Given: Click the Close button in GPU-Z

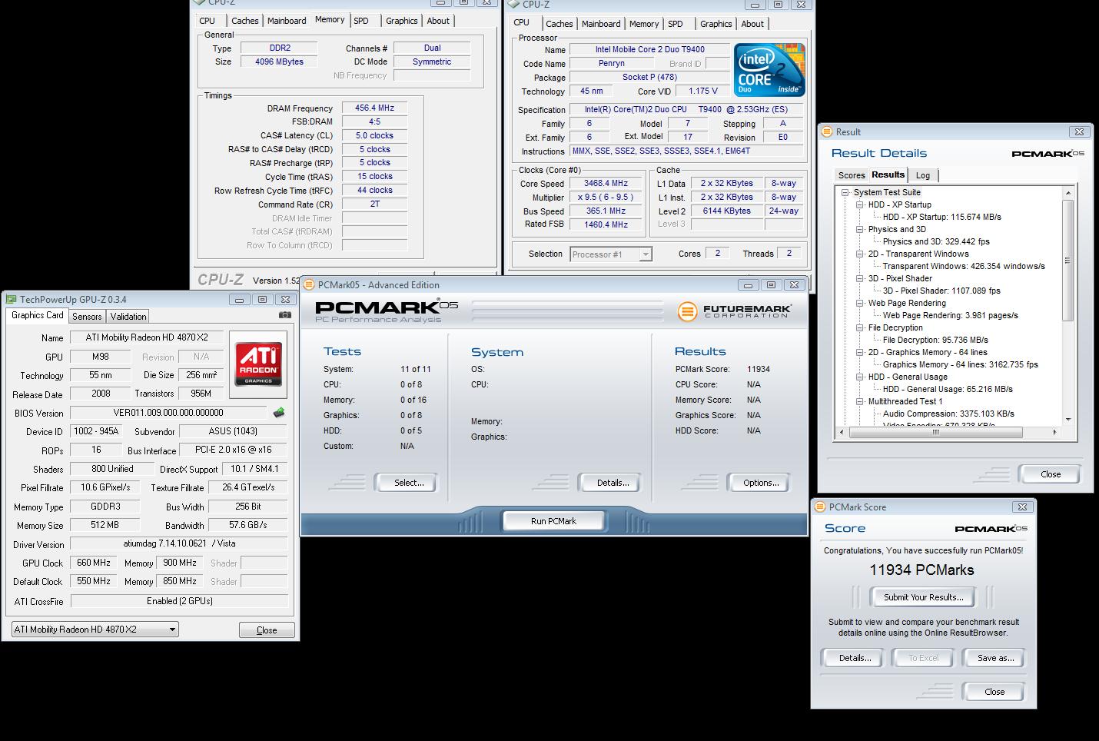Looking at the screenshot, I should [267, 630].
